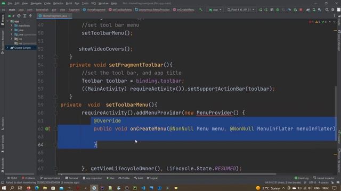Open the Problems tool window
The width and height of the screenshot is (341, 191).
click(x=28, y=178)
